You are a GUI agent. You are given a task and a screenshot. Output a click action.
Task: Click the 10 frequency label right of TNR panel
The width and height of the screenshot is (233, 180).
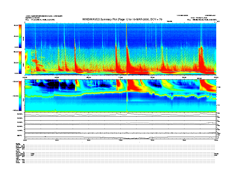tap(218, 105)
